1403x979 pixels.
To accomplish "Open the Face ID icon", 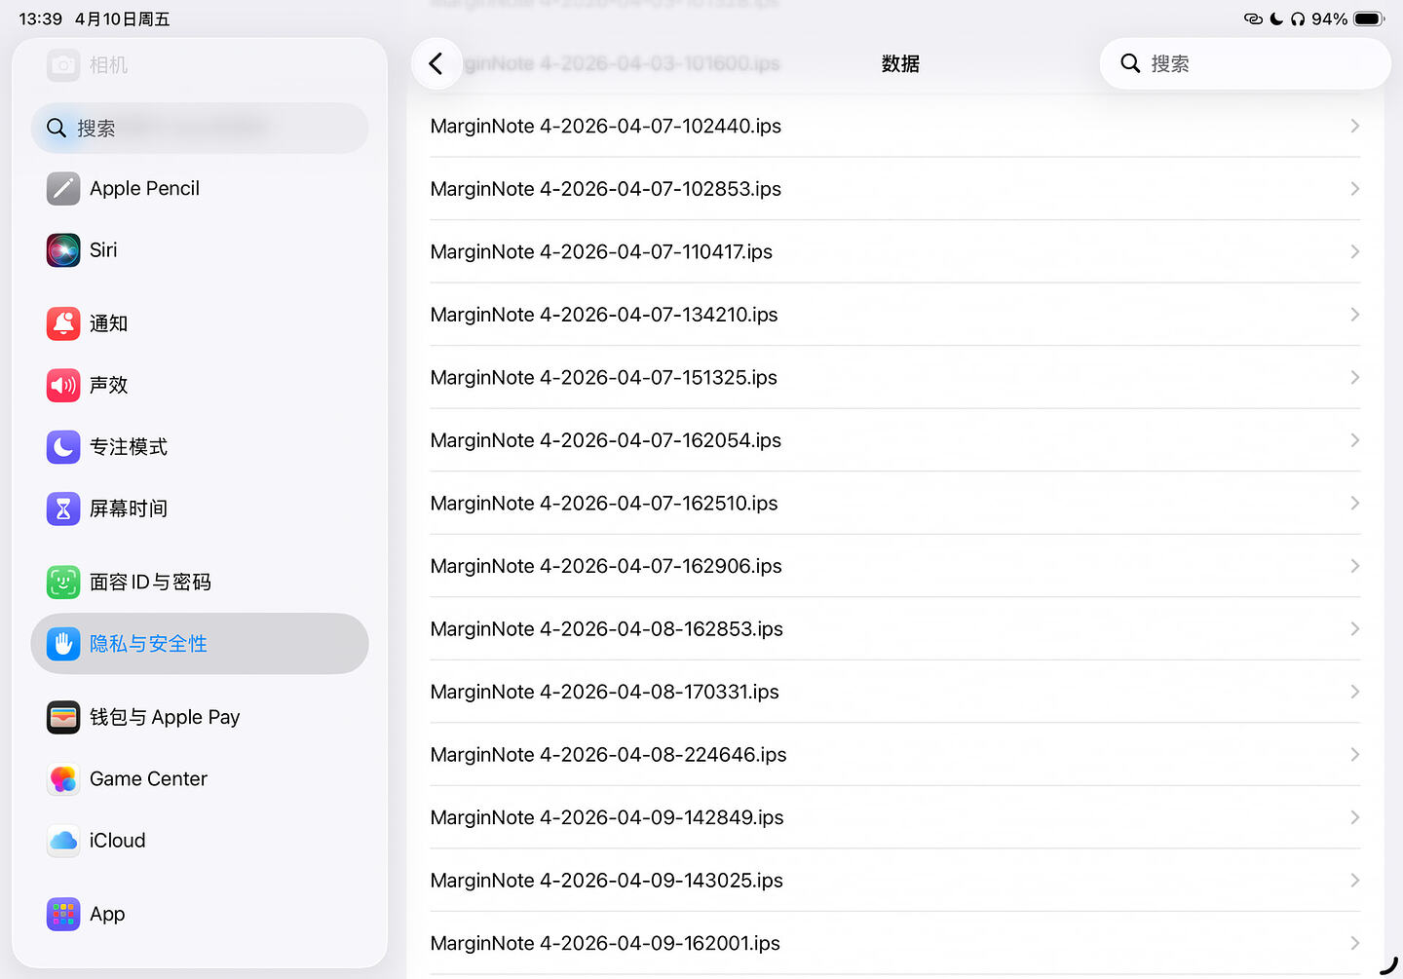I will 63,583.
